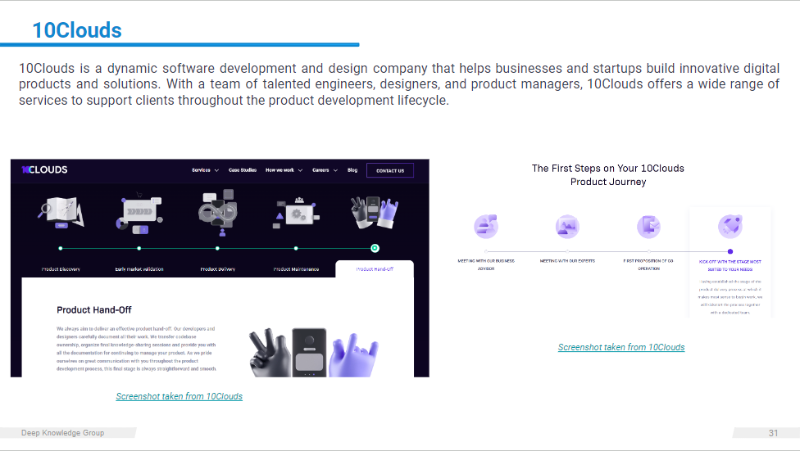Expand the Services dropdown menu
This screenshot has height=451, width=800.
tap(205, 170)
